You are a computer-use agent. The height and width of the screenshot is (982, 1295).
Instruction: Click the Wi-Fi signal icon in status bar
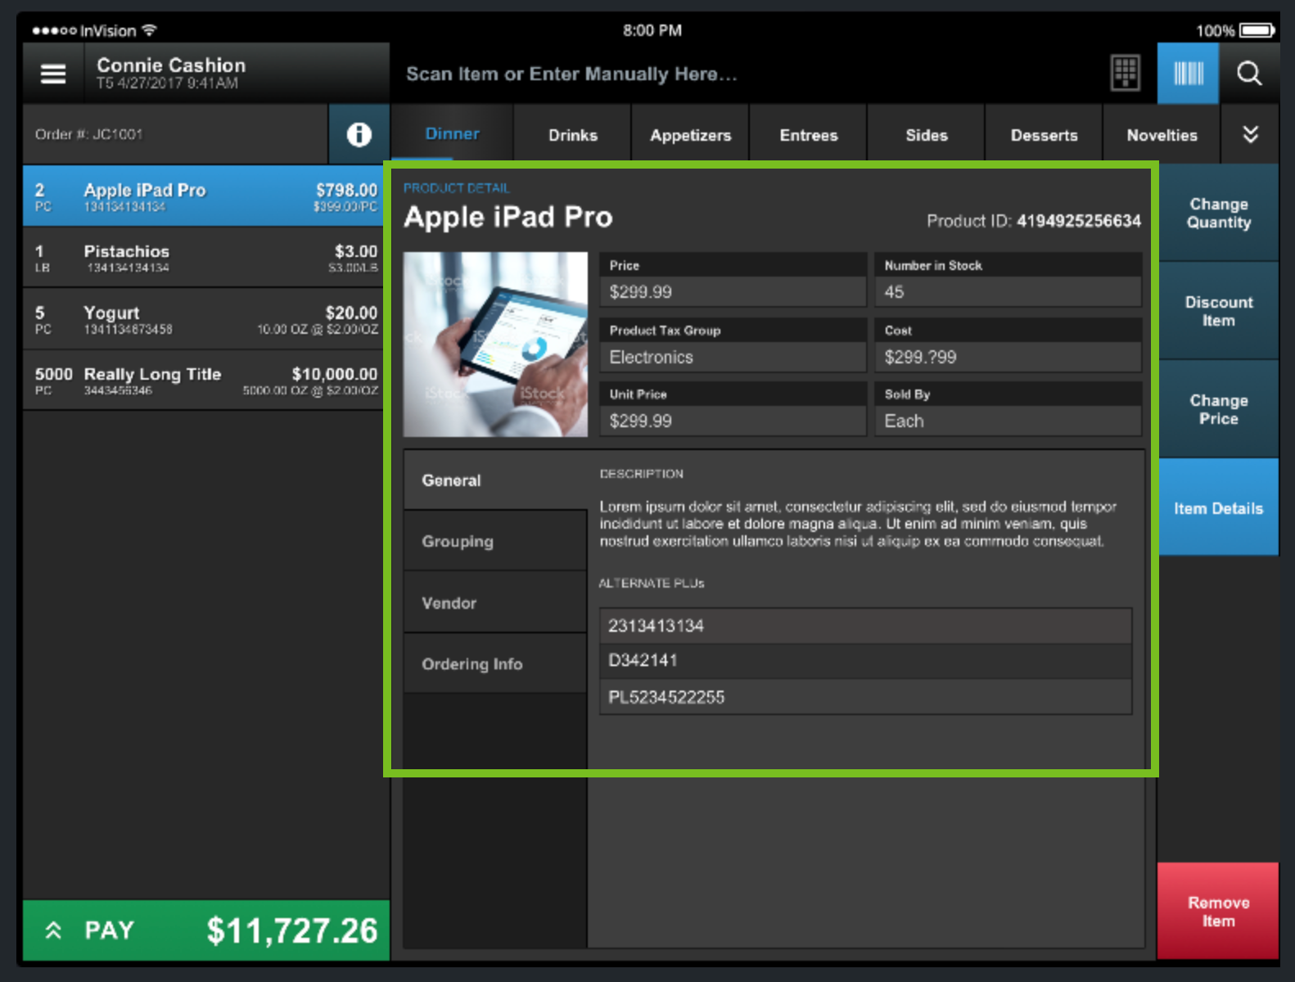(x=148, y=30)
